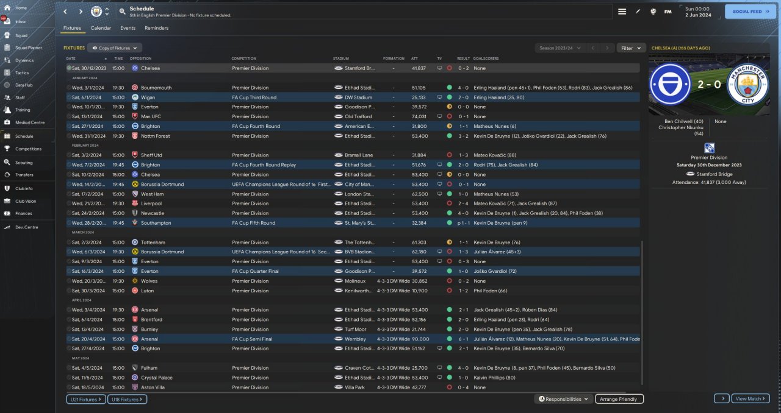Click Sheff Utd Bramall Lane fixture
Screen dimensions: 781x413
click(x=353, y=155)
